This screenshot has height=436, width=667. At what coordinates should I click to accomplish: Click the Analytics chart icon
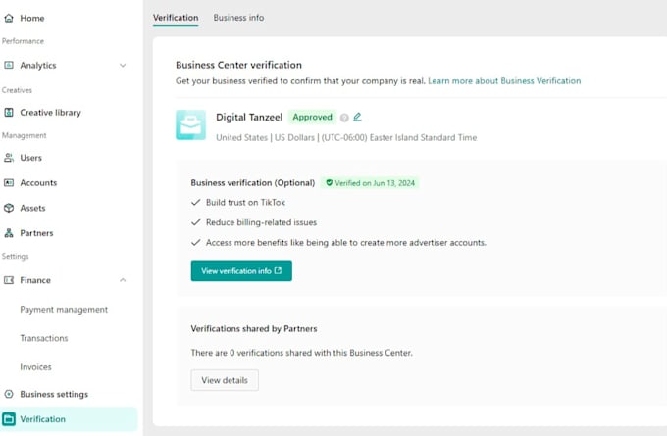coord(9,65)
